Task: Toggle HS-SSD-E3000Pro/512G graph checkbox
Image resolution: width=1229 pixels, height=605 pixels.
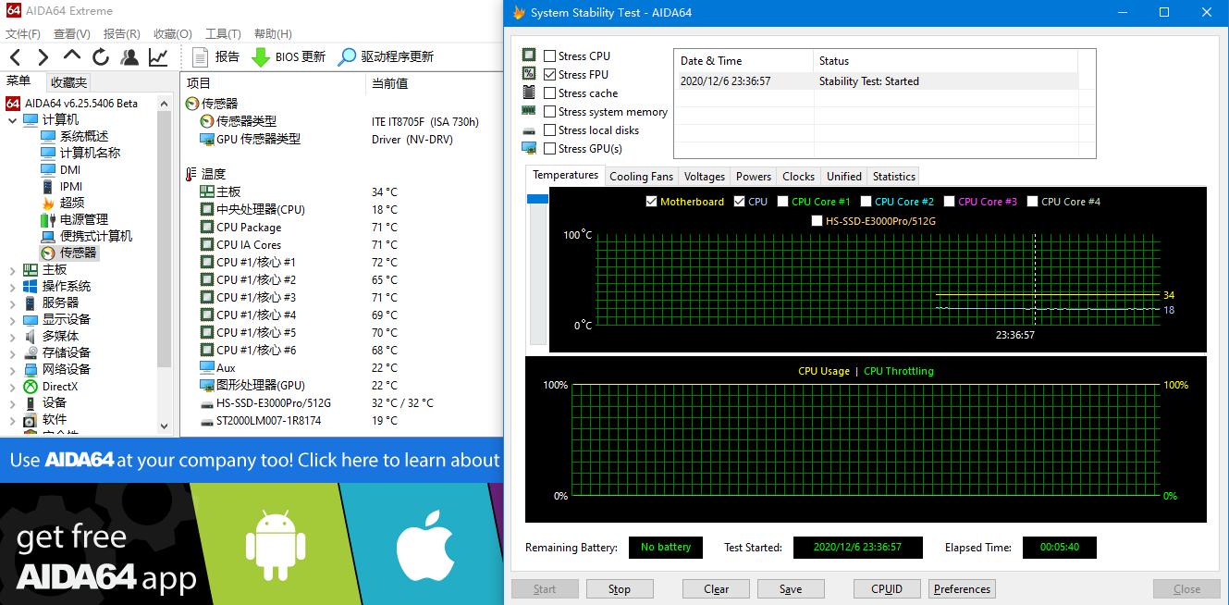Action: [x=817, y=220]
